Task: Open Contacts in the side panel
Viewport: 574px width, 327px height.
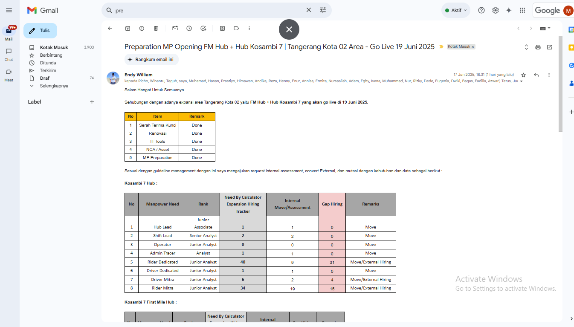Action: [571, 84]
